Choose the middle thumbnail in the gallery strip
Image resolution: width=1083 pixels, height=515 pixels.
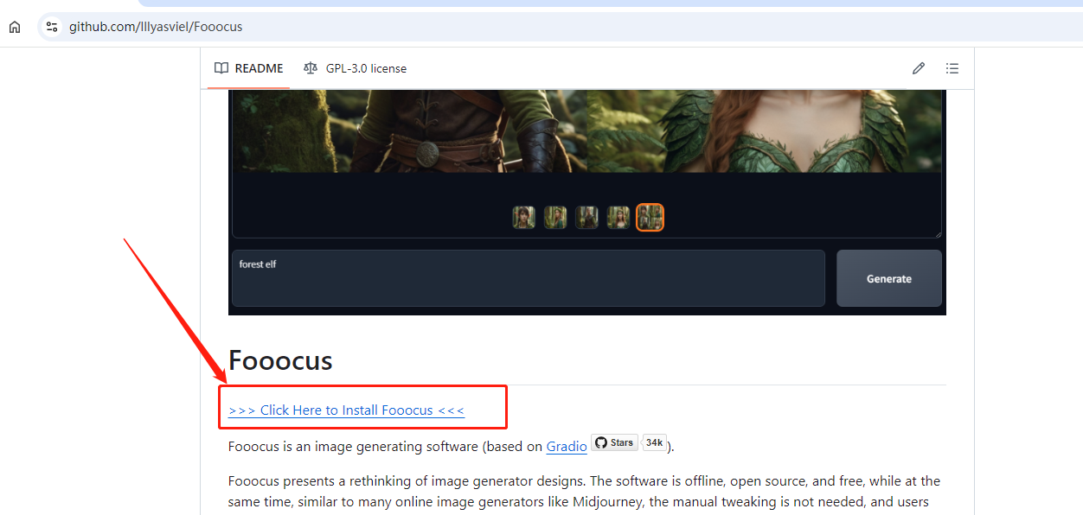(587, 217)
